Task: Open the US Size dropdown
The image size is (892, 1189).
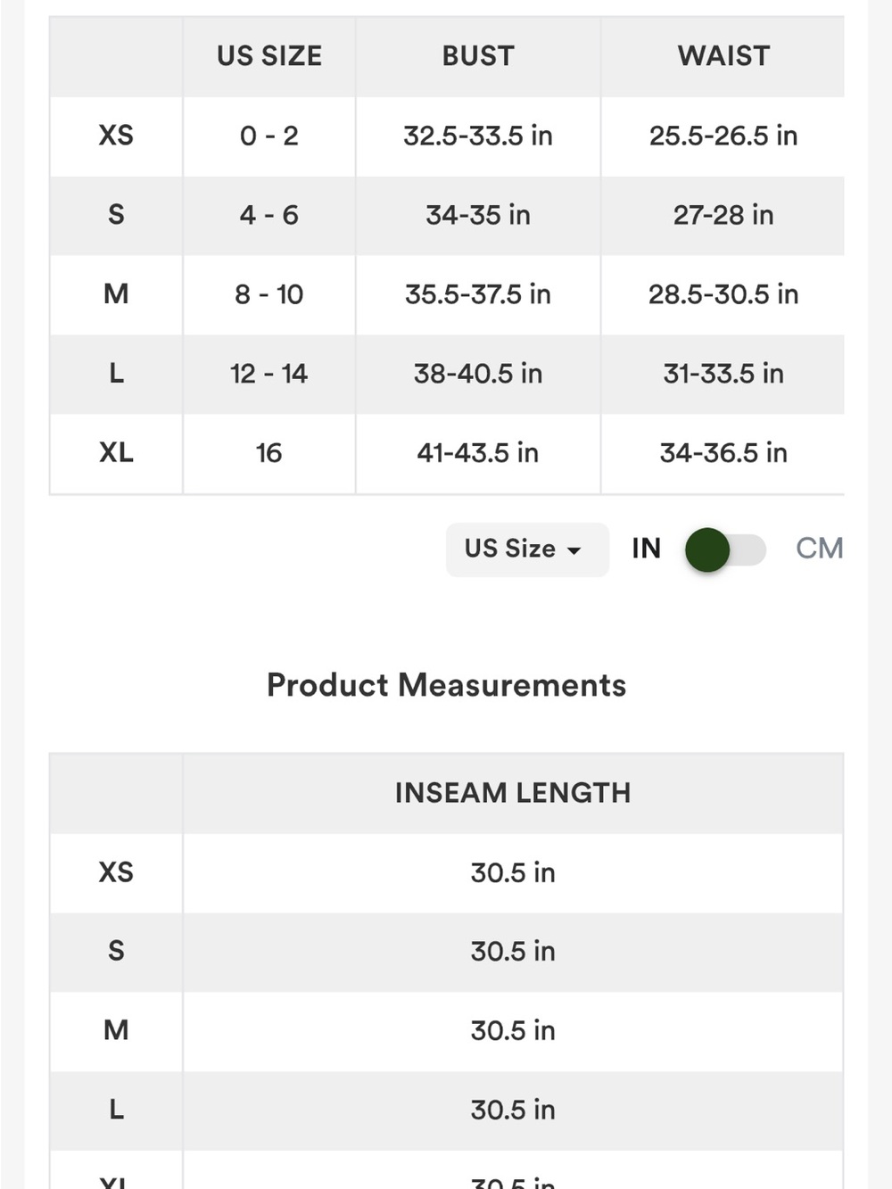Action: click(x=527, y=549)
